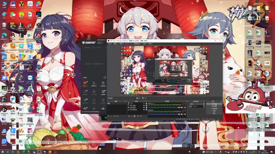Open settings gear for first mixer channel

(185, 107)
